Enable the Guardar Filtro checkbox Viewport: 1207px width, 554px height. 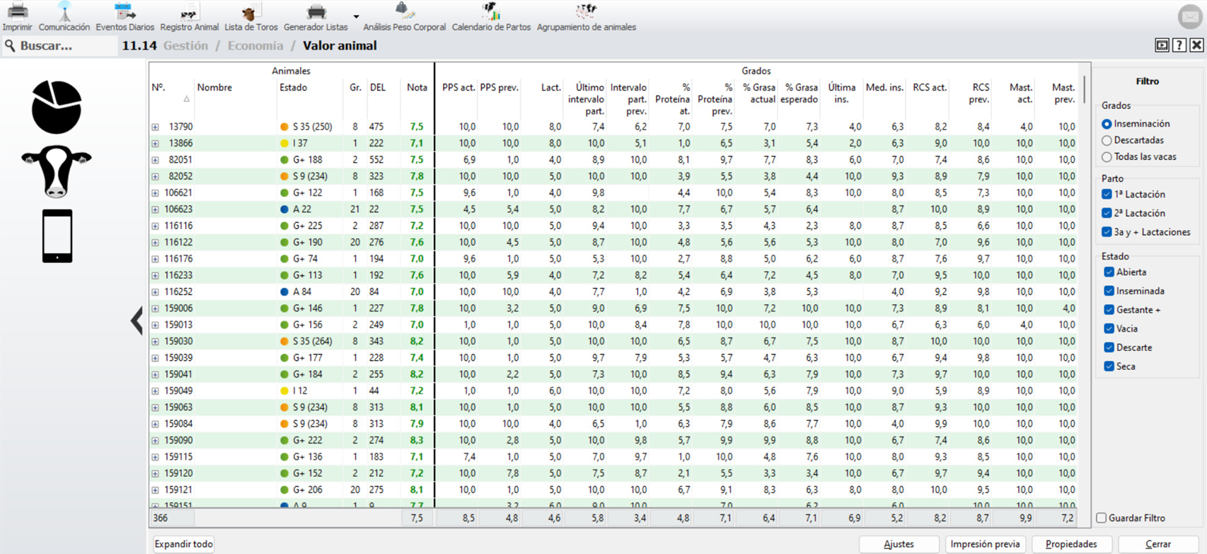pyautogui.click(x=1101, y=518)
